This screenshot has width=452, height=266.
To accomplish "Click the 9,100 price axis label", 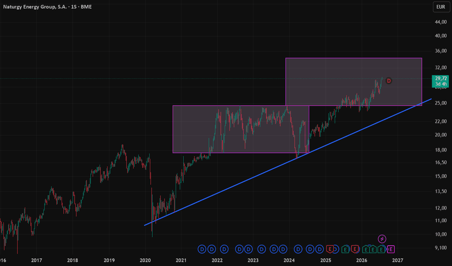I will [x=441, y=248].
